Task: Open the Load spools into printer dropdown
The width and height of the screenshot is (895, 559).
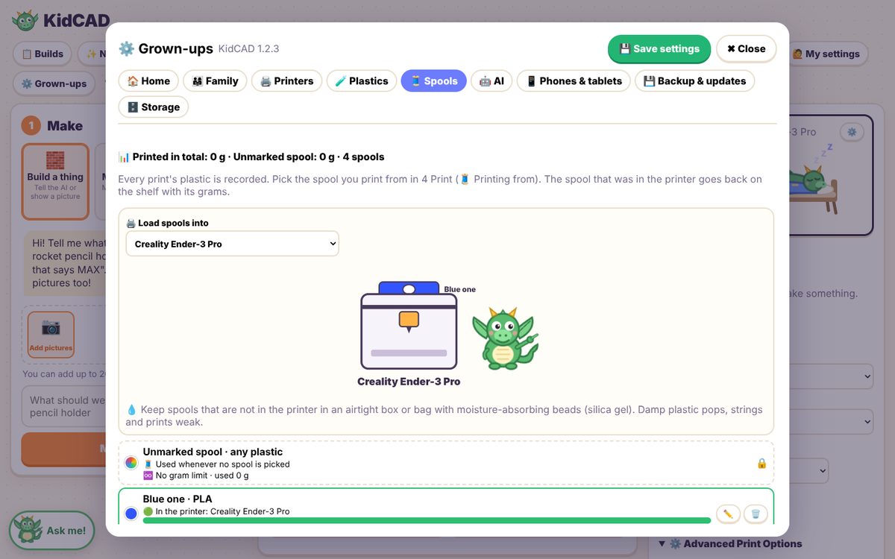Action: pyautogui.click(x=232, y=244)
